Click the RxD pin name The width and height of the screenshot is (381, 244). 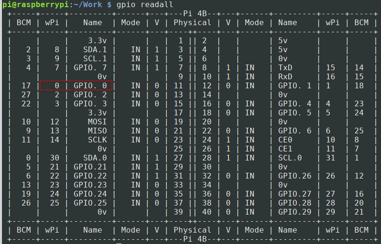coord(285,76)
